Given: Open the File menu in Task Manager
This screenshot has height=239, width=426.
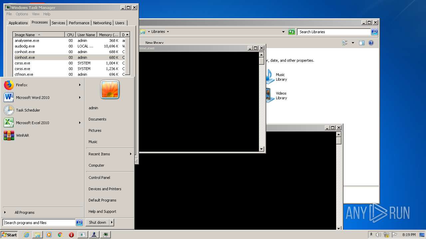Looking at the screenshot, I should (9, 14).
